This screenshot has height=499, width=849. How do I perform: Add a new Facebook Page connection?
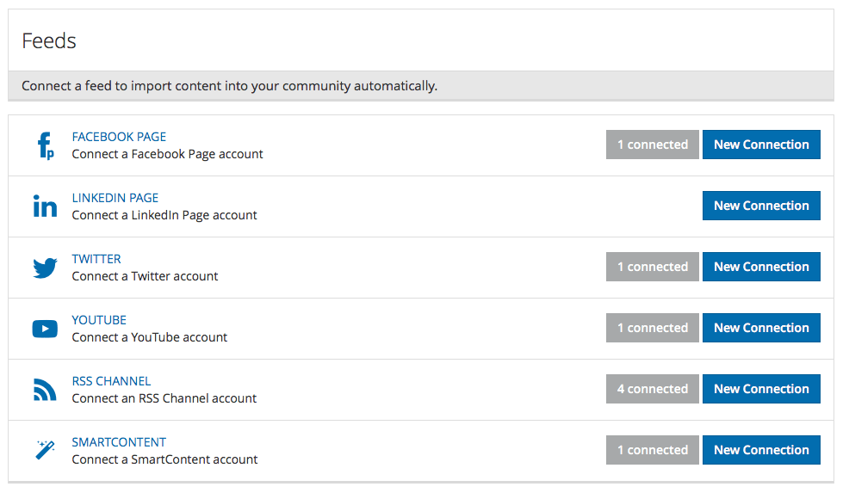[x=761, y=145]
